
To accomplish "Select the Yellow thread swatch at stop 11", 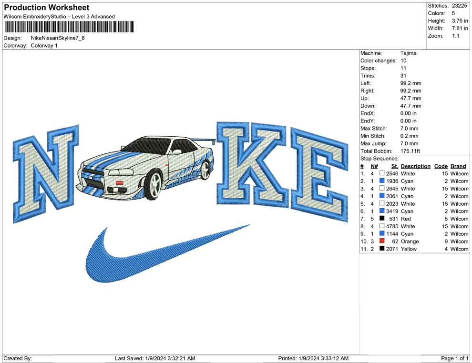I will point(382,249).
